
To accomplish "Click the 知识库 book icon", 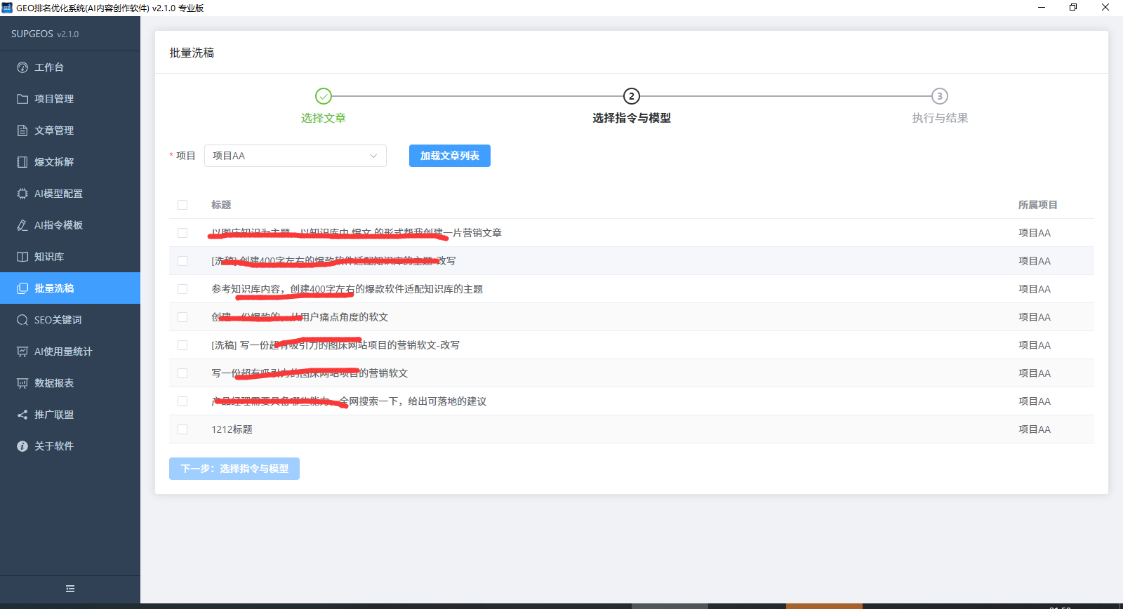I will pos(22,257).
